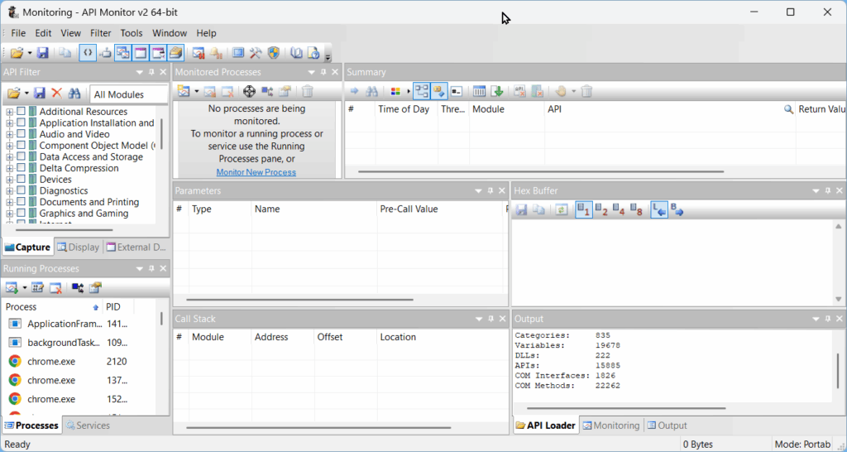The width and height of the screenshot is (847, 452).
Task: Click the open folder icon in the main toolbar
Action: (x=17, y=52)
